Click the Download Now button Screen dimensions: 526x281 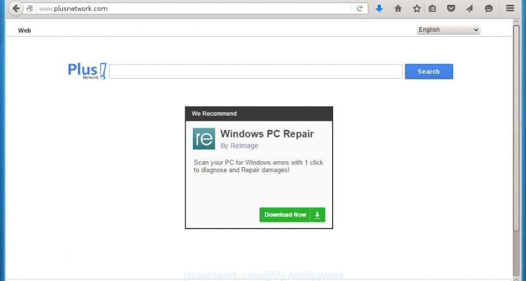point(292,215)
